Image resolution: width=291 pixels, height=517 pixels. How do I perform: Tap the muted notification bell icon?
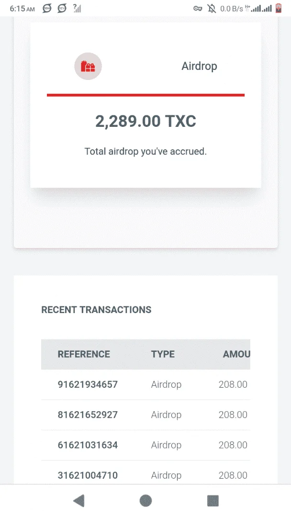212,9
